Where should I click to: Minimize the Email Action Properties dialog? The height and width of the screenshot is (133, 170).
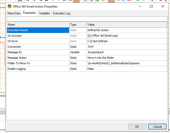[x=140, y=6]
